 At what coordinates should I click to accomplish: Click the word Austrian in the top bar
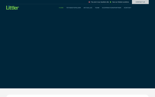(103, 2)
